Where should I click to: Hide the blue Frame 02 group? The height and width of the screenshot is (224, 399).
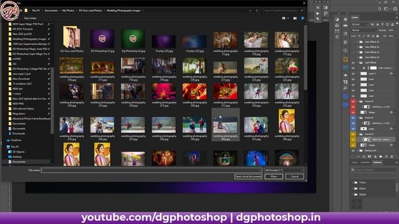coord(353,118)
